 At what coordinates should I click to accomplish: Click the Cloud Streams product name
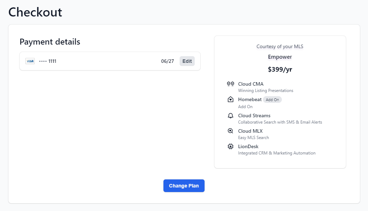click(x=254, y=115)
